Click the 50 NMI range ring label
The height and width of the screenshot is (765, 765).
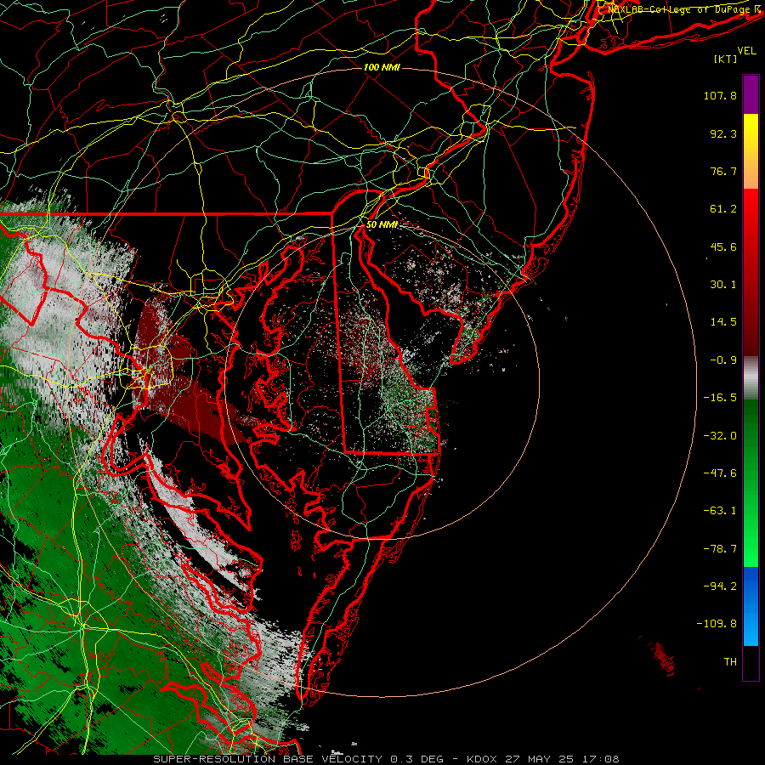click(382, 224)
